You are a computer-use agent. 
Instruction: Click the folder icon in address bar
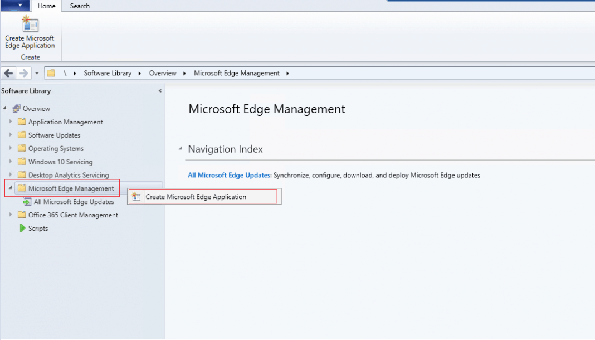point(51,74)
